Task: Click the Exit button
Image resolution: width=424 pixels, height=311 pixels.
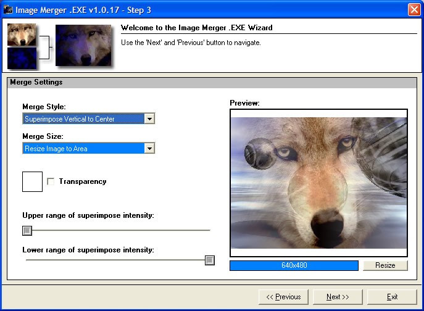Action: coord(392,297)
